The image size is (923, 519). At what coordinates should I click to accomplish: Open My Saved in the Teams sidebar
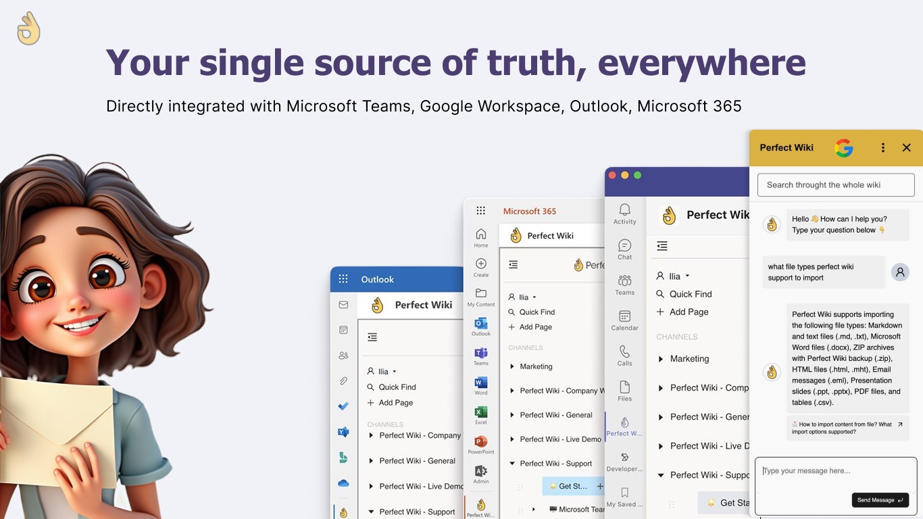(x=625, y=496)
